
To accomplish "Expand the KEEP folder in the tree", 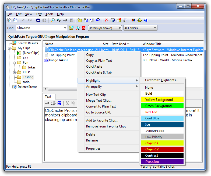I will coord(14,72).
